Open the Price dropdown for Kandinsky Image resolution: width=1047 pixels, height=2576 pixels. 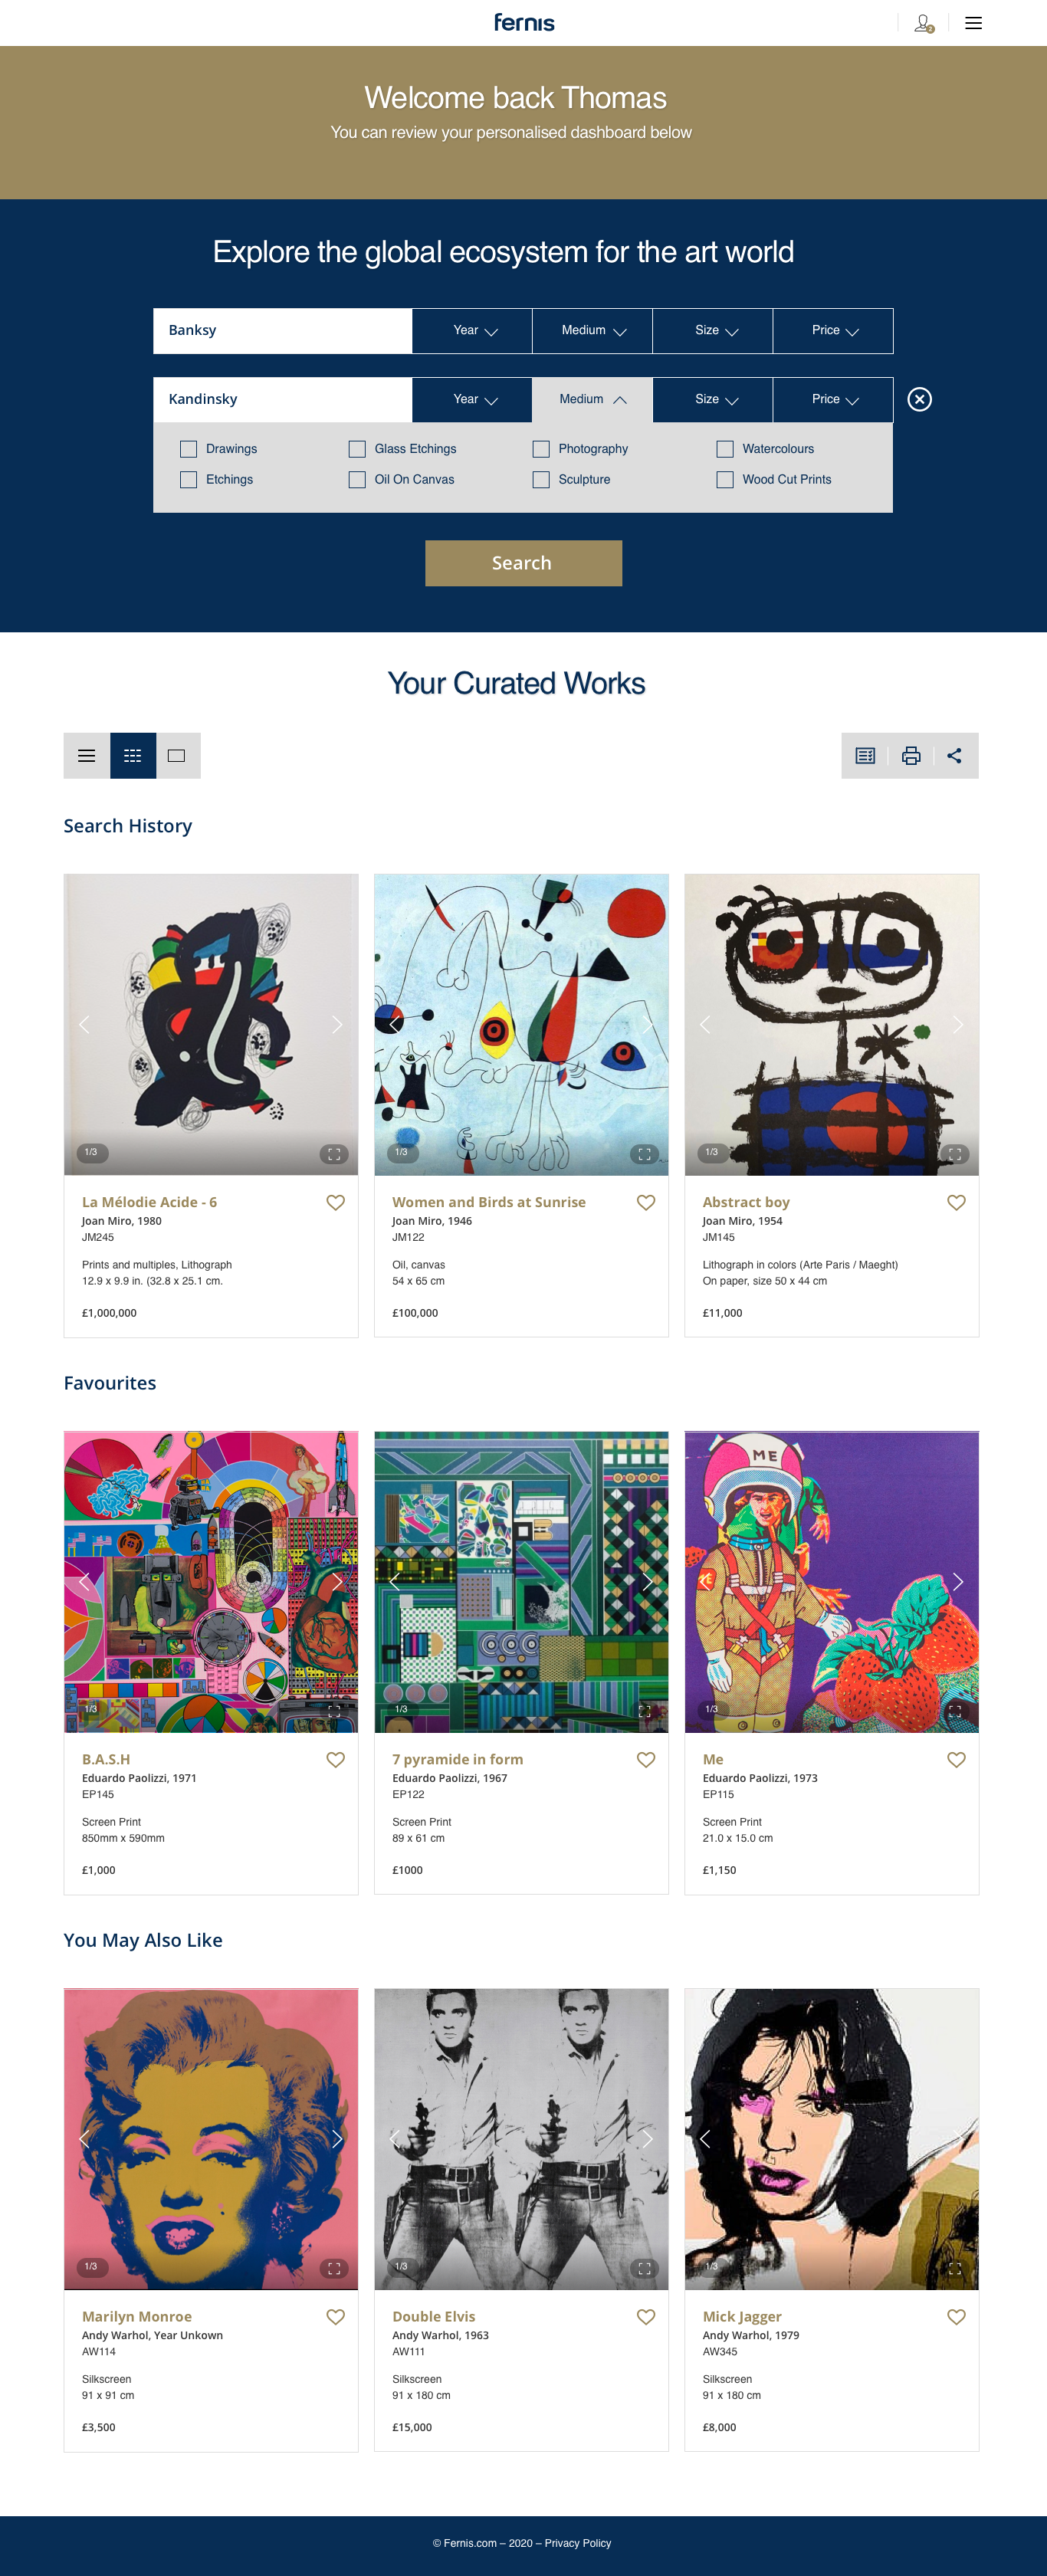[833, 400]
